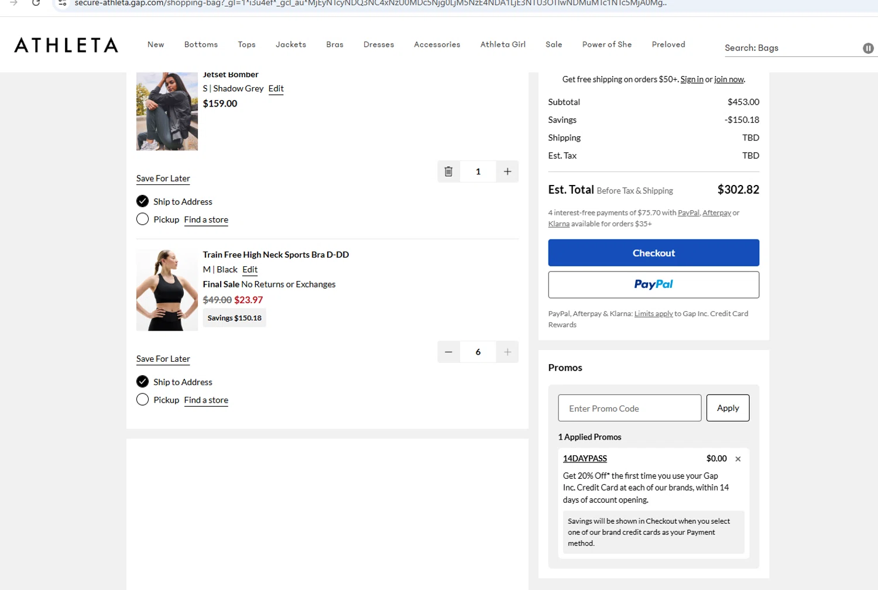Click the Athleta logo
The width and height of the screenshot is (878, 590).
66,45
